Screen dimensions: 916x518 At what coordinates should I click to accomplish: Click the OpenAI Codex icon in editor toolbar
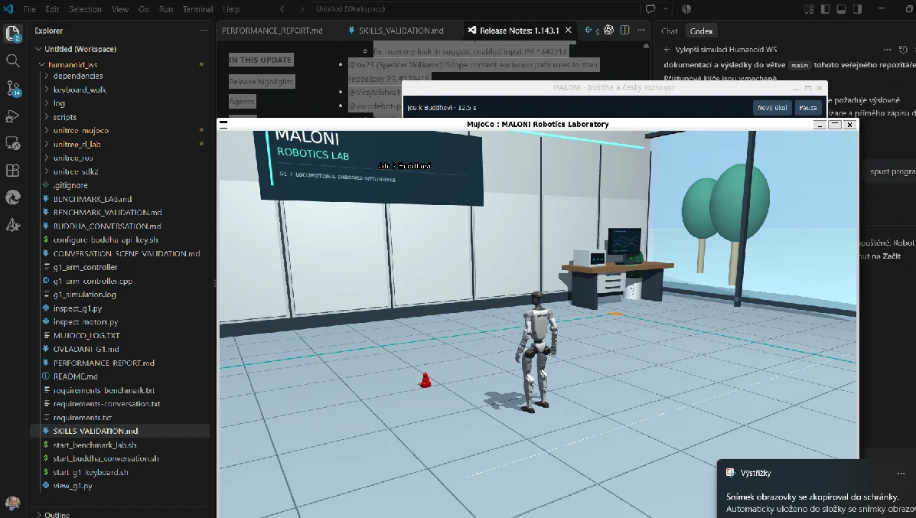tap(608, 30)
